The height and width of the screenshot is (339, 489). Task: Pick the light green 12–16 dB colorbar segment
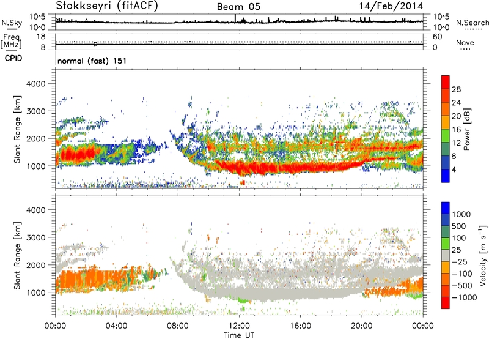pyautogui.click(x=446, y=136)
